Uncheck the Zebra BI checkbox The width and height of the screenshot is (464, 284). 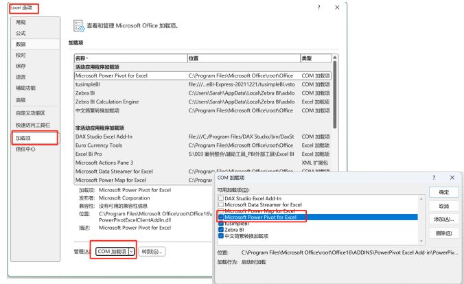tap(221, 230)
